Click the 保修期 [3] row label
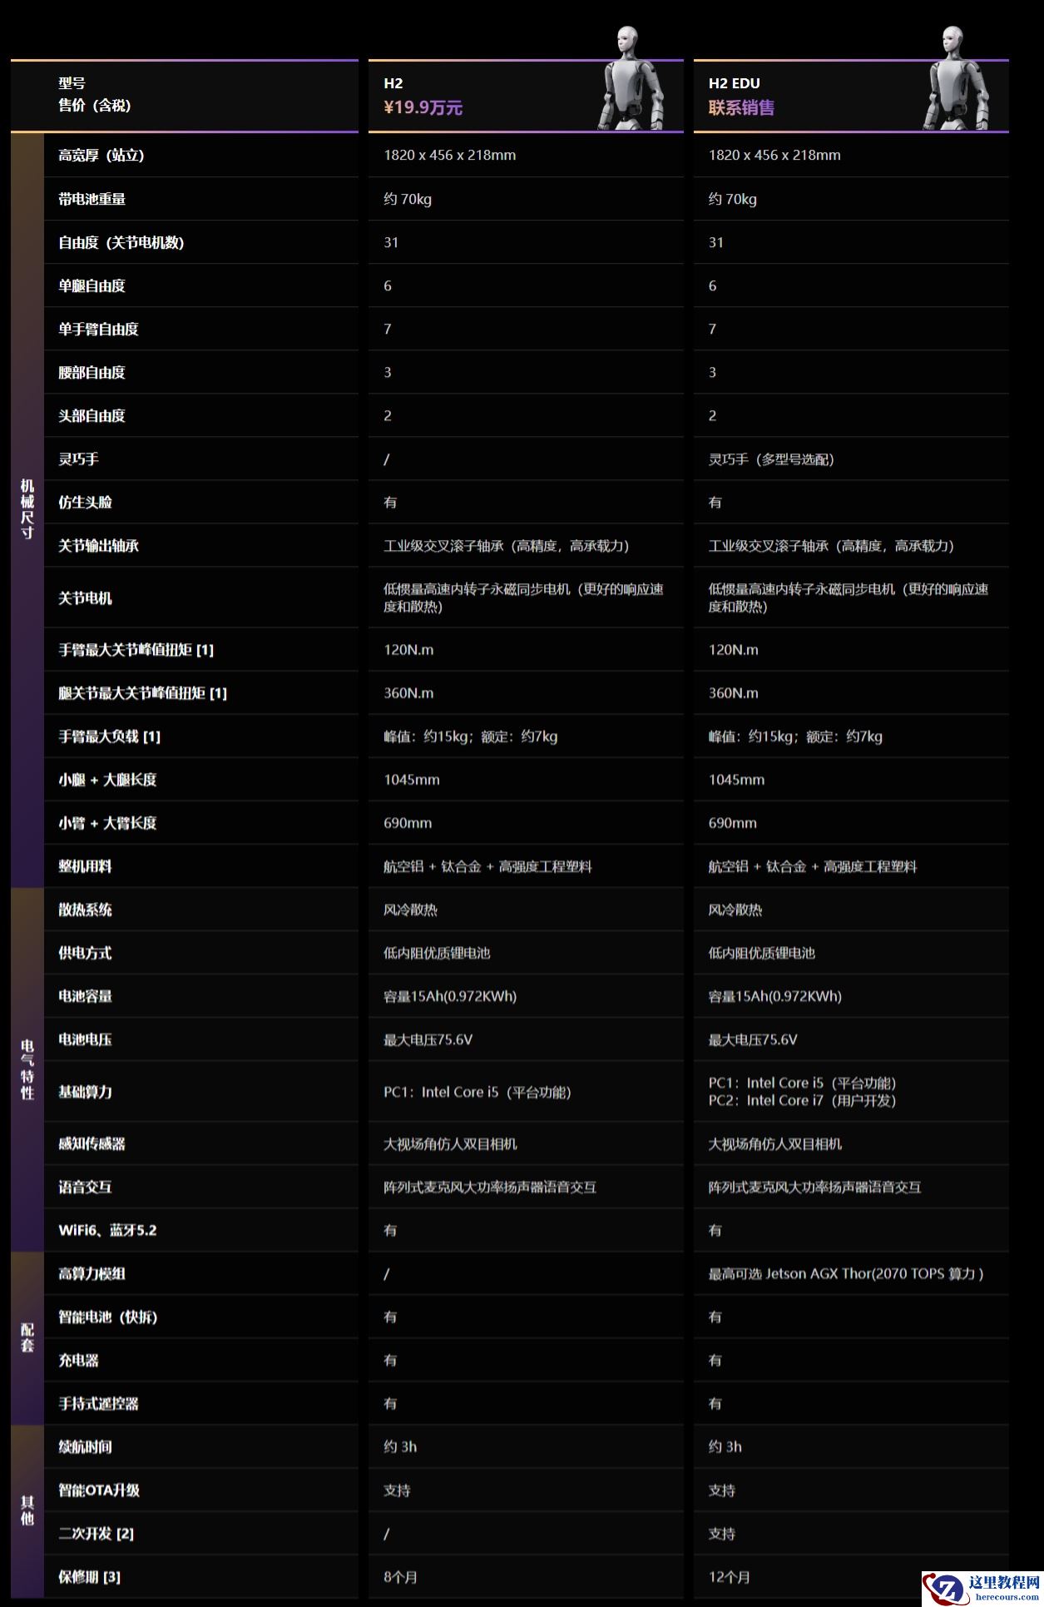 pyautogui.click(x=90, y=1576)
